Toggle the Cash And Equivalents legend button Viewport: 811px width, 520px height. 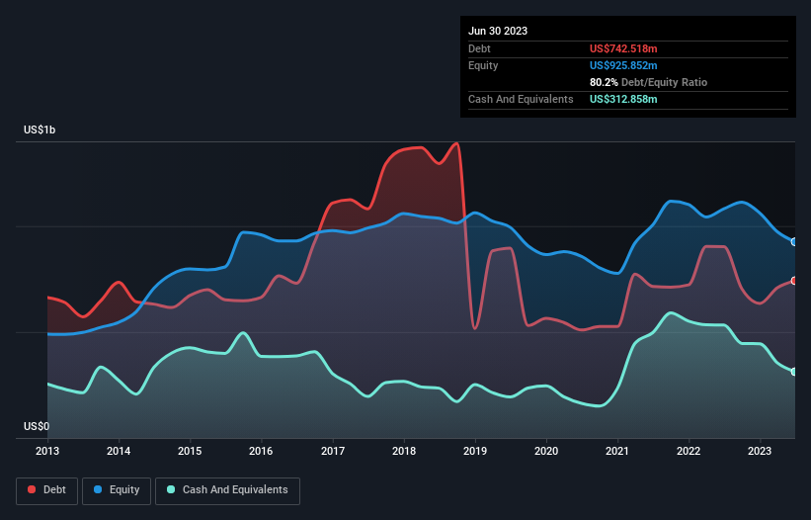[227, 490]
